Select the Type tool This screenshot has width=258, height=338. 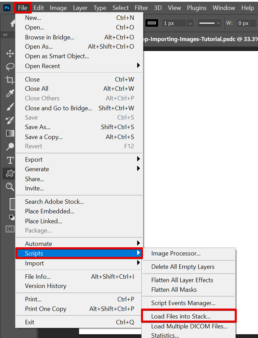tap(10, 160)
